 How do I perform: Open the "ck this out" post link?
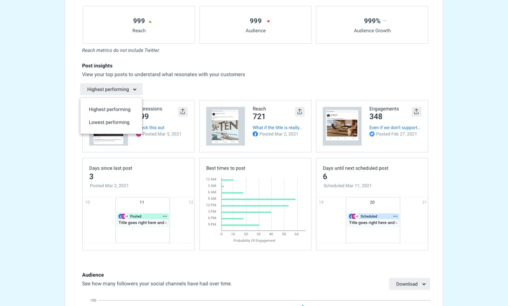click(153, 127)
